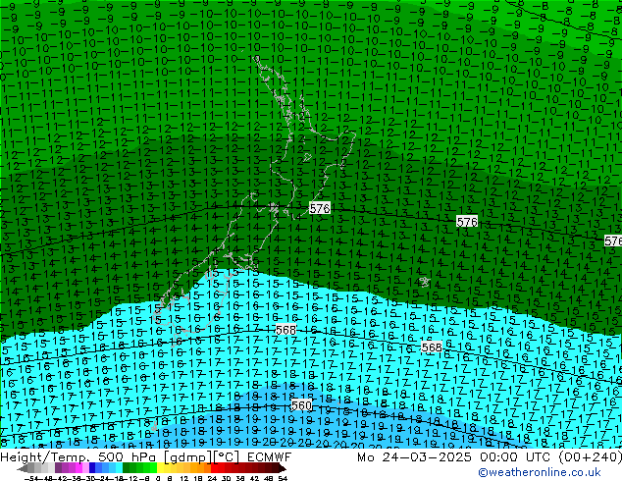Click the '[gdmp]' unit label
Screen dimensions: 622x481
[x=187, y=457]
